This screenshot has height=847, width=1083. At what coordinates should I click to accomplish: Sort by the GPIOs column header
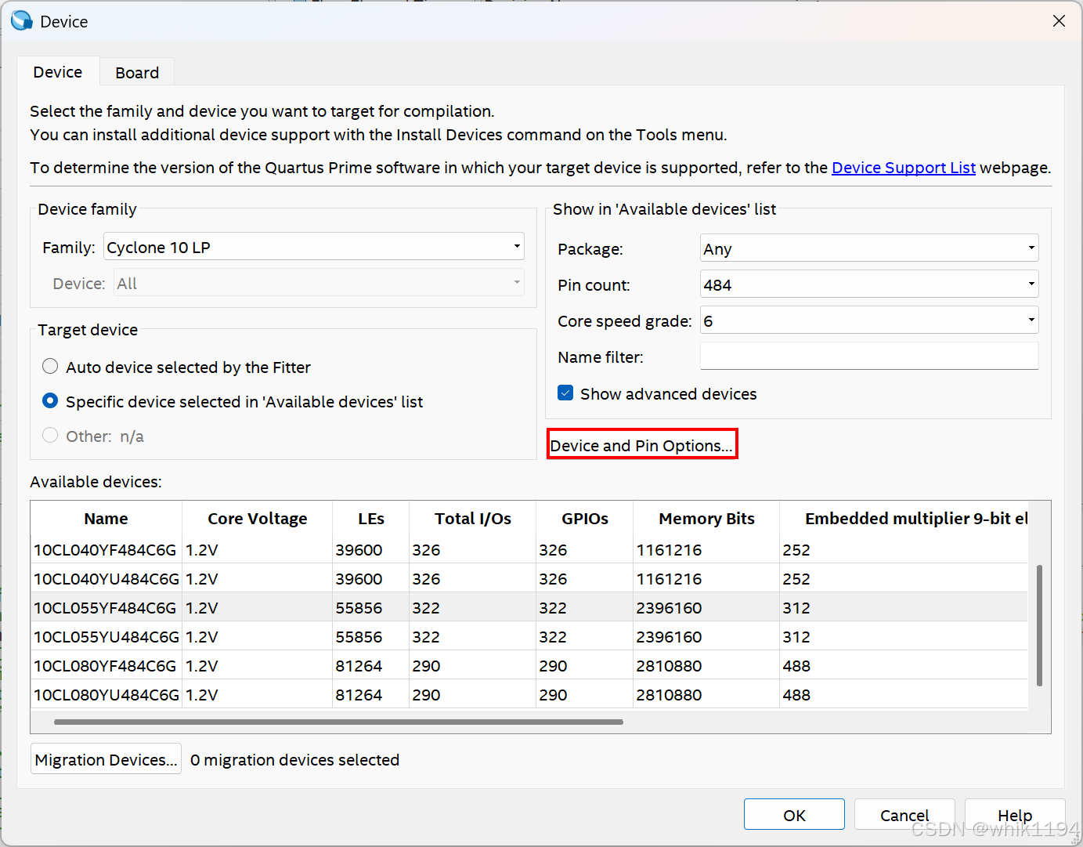coord(585,519)
